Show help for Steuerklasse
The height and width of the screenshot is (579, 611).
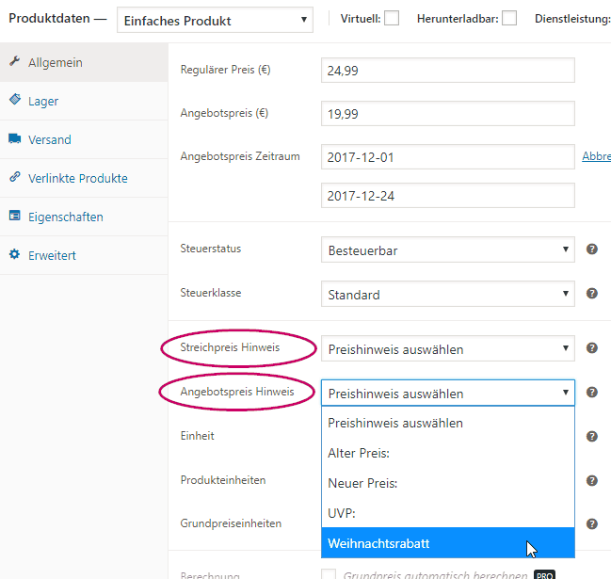pos(592,294)
